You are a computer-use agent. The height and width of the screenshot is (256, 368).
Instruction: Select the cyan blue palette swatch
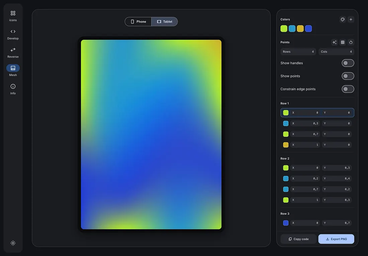[292, 29]
